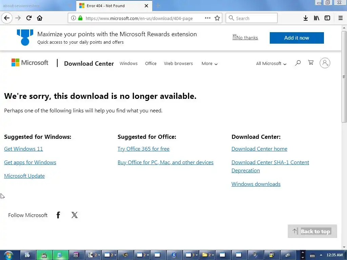Open the Microsoft Update link

click(x=24, y=176)
